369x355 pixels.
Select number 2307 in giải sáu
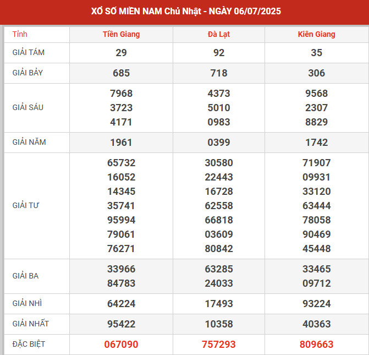tap(317, 108)
